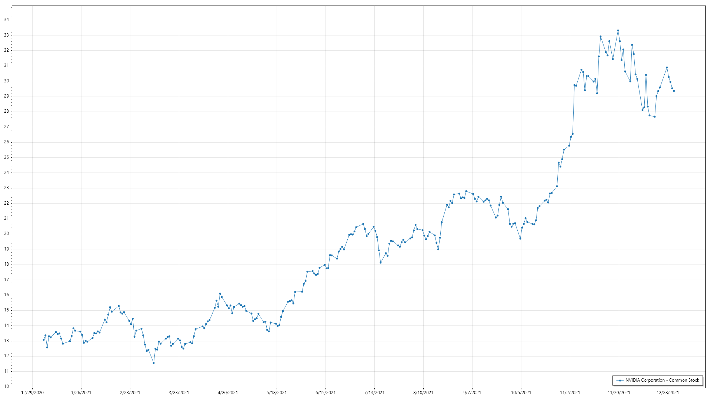This screenshot has width=711, height=399.
Task: Click the 28 label on the y-axis
Action: click(6, 112)
